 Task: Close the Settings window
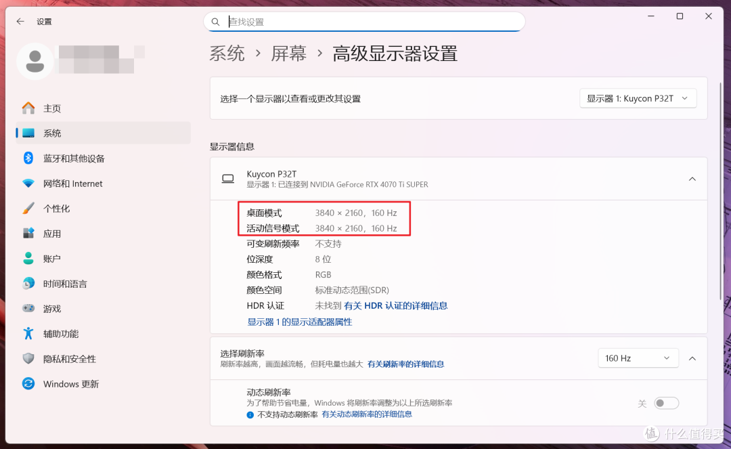pyautogui.click(x=709, y=16)
